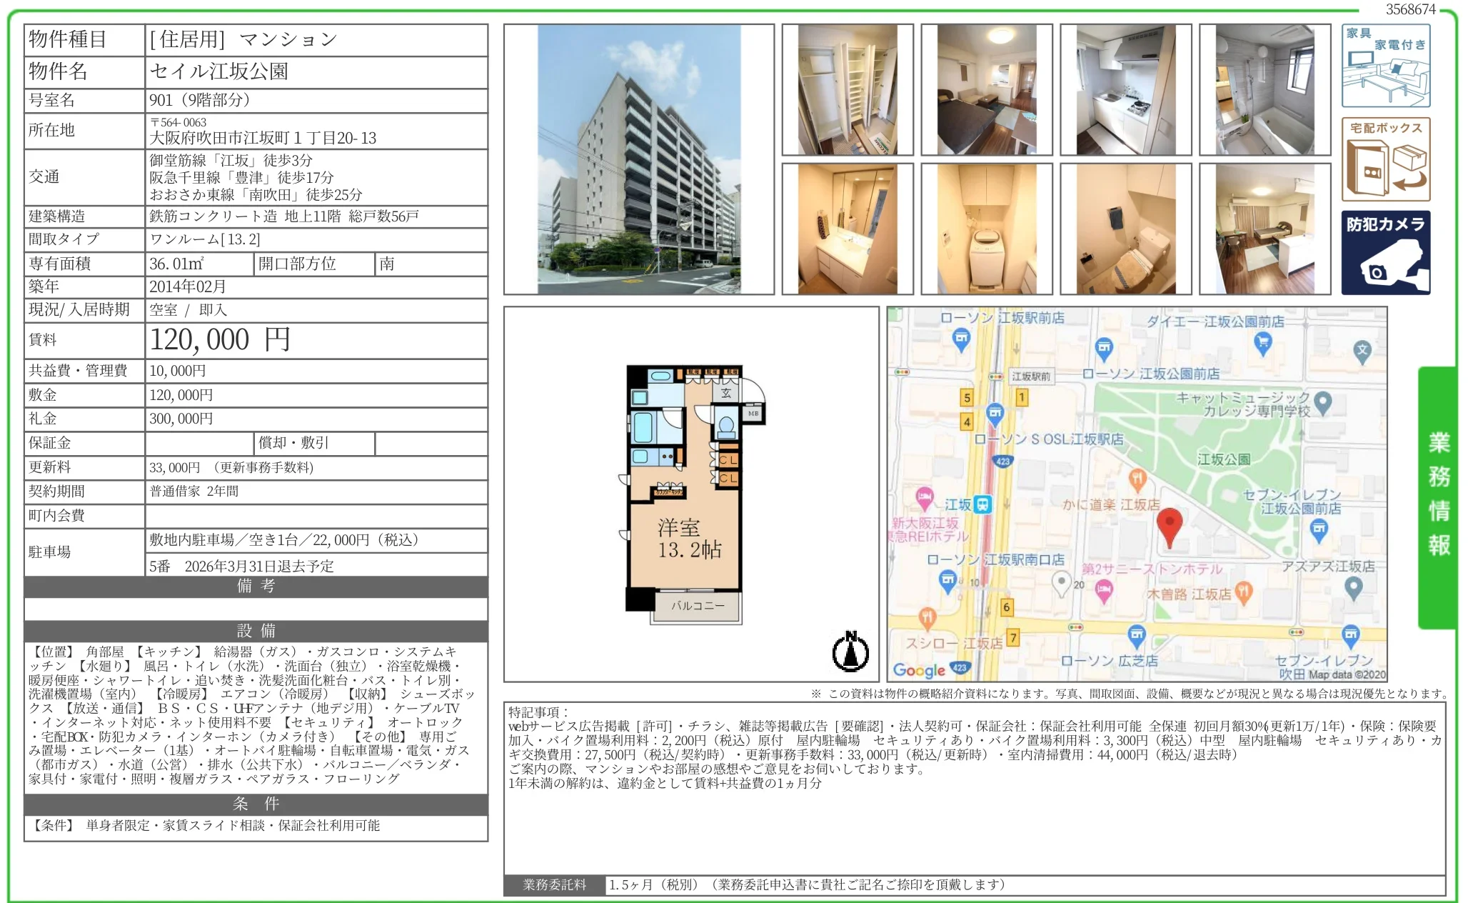The image size is (1468, 903).
Task: Open the toilet room photo
Action: (1125, 229)
